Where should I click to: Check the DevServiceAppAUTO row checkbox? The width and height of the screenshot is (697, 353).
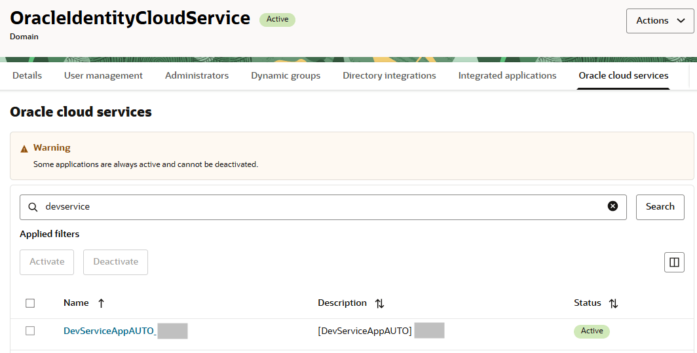click(30, 331)
